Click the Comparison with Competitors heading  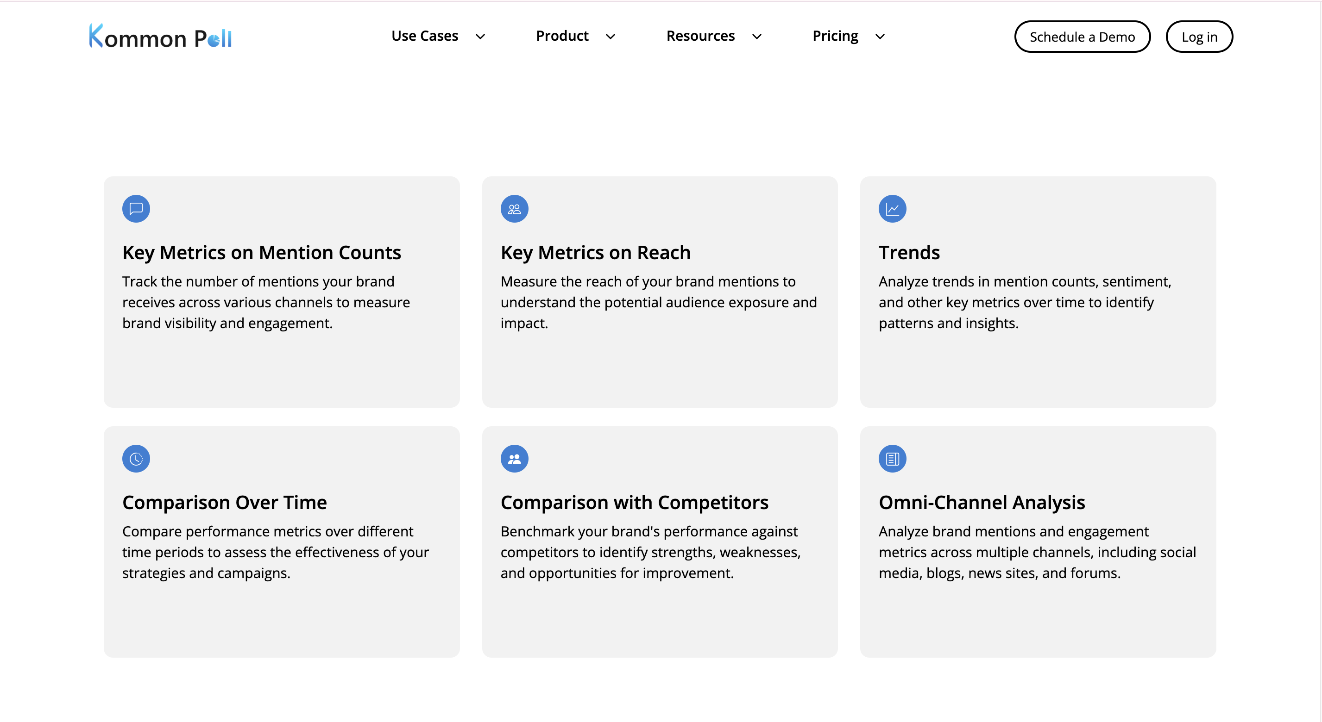[x=634, y=502]
